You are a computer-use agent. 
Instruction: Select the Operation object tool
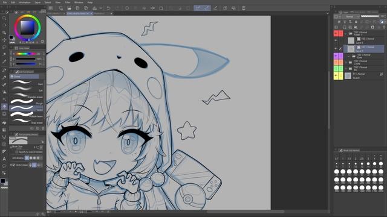click(4, 33)
